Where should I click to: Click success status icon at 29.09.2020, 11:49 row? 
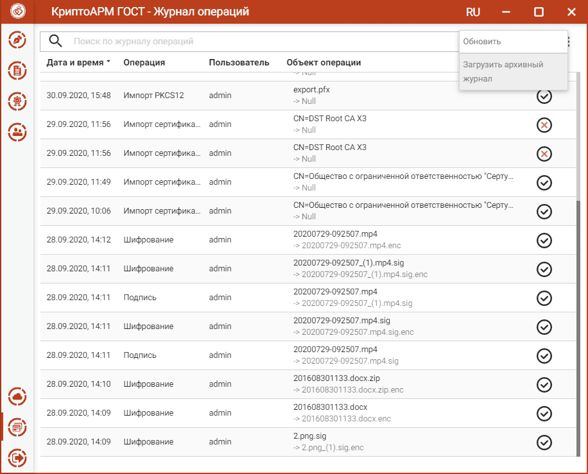coord(544,183)
